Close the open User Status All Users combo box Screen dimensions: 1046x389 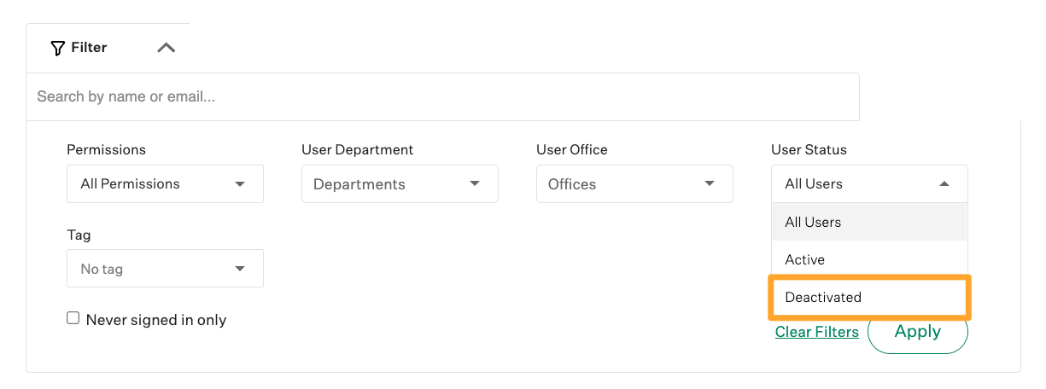[869, 183]
